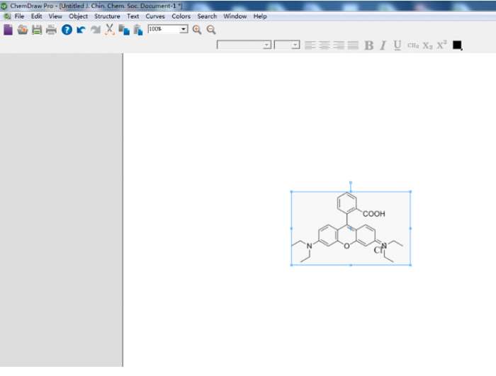Viewport: 496px width, 376px height.
Task: Paste from clipboard using the paste icon
Action: coord(138,30)
